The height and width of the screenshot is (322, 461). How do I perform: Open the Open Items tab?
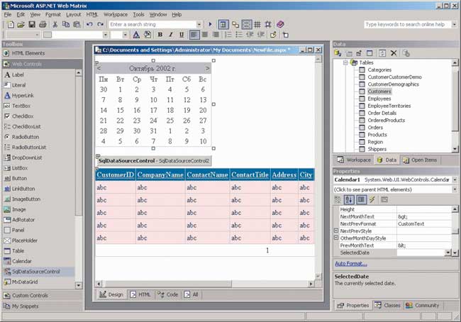[x=420, y=160]
